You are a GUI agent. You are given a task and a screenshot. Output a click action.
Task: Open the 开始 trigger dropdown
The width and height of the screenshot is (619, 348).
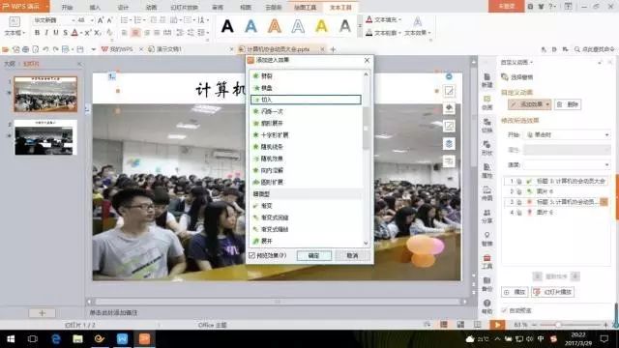tap(568, 135)
